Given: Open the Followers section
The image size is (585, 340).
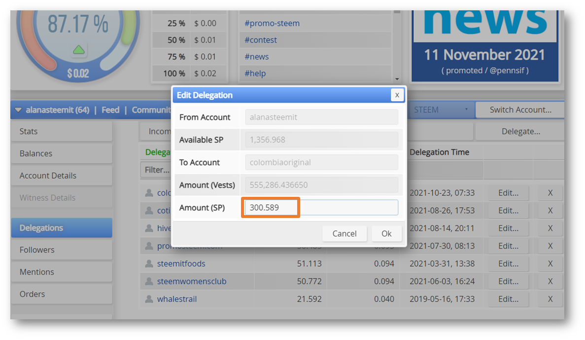Looking at the screenshot, I should pos(62,250).
